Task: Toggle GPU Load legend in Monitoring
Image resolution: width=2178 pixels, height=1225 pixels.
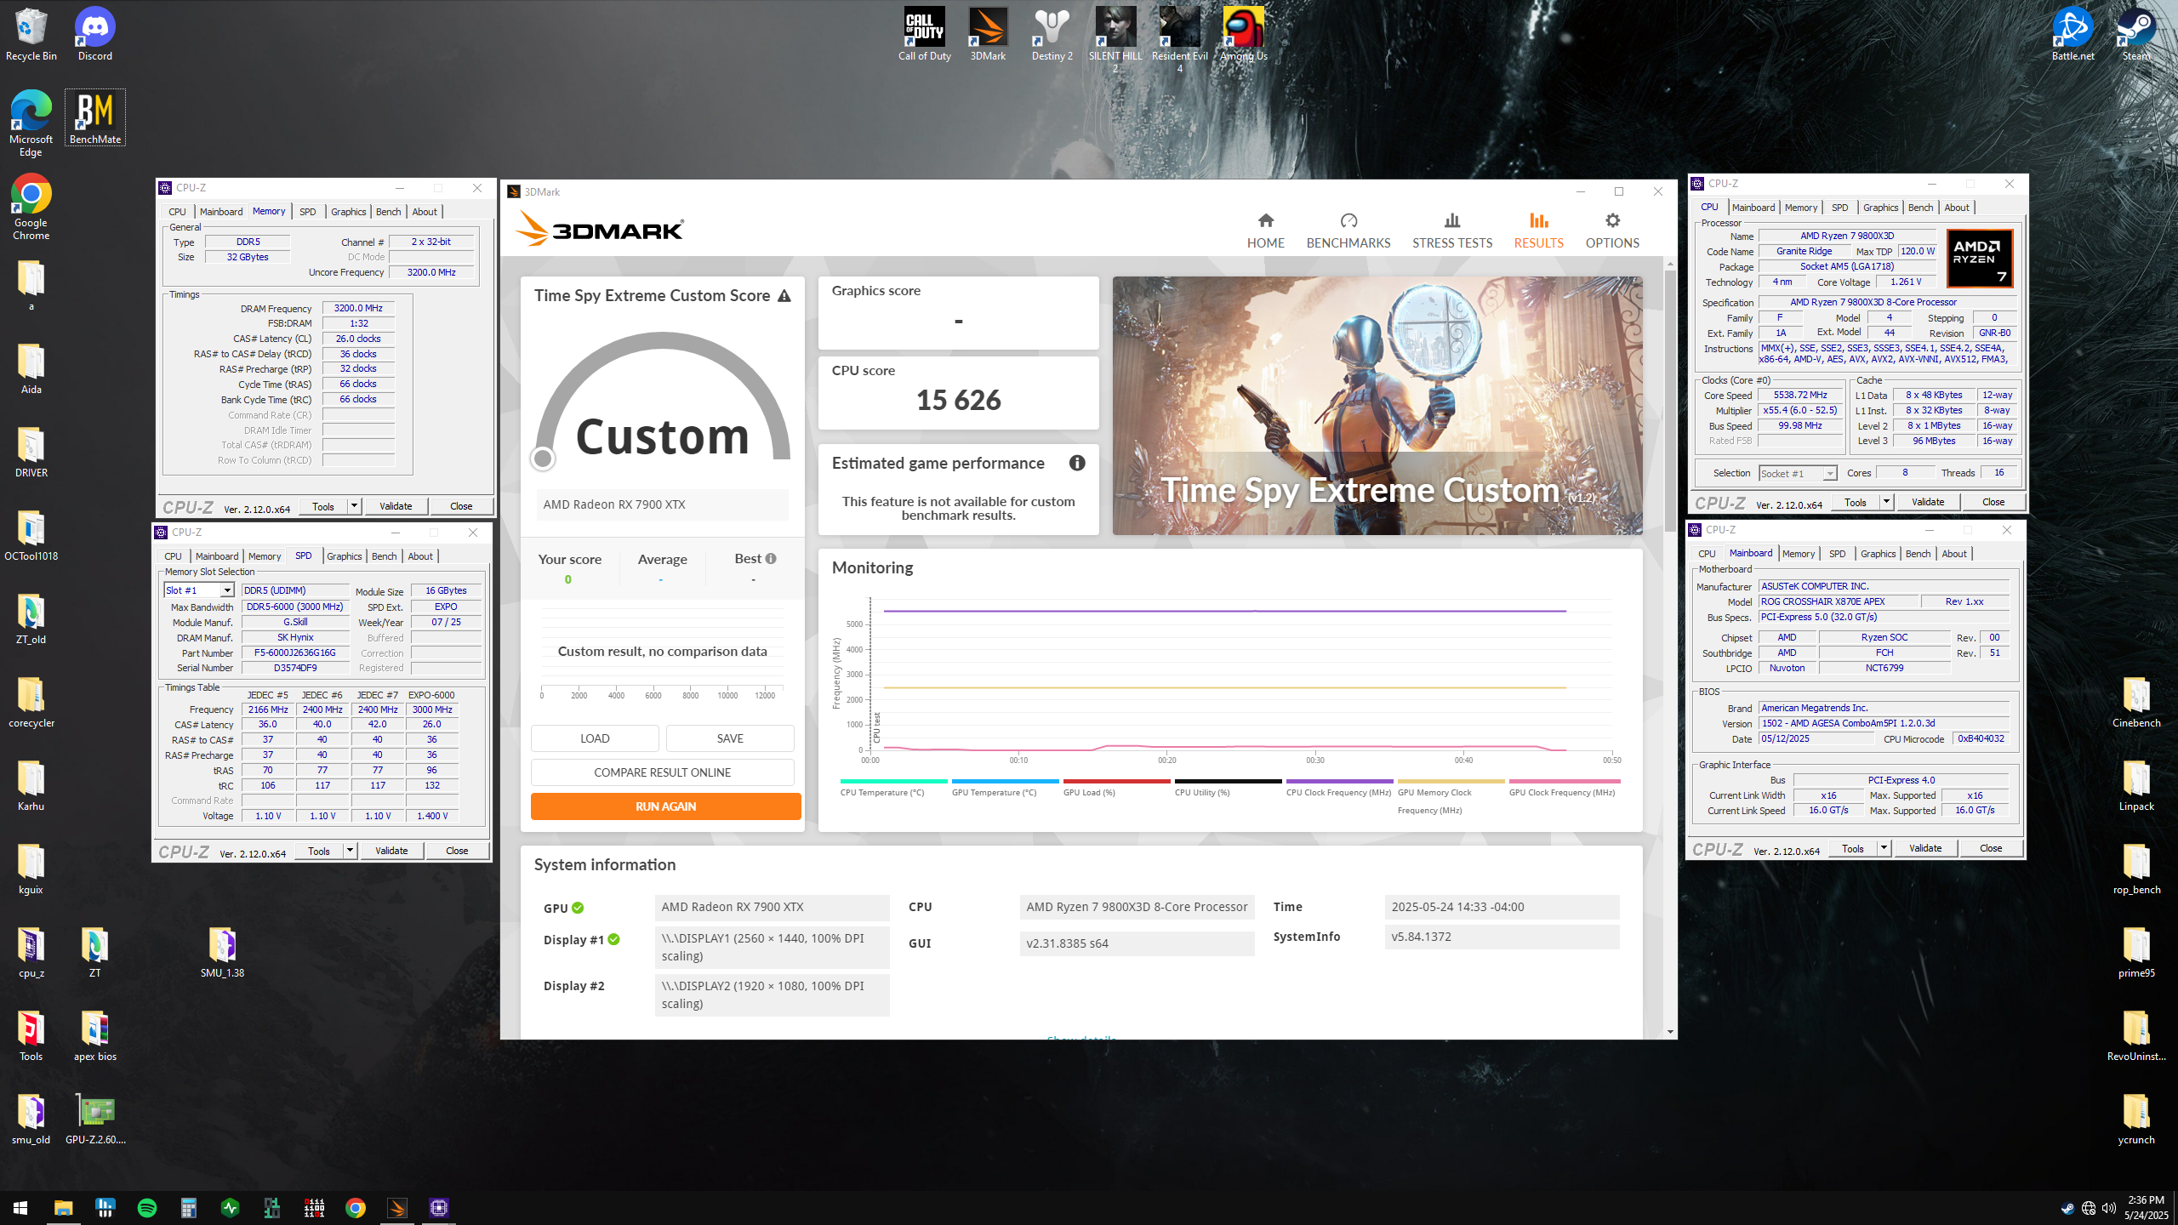Action: 1116,788
